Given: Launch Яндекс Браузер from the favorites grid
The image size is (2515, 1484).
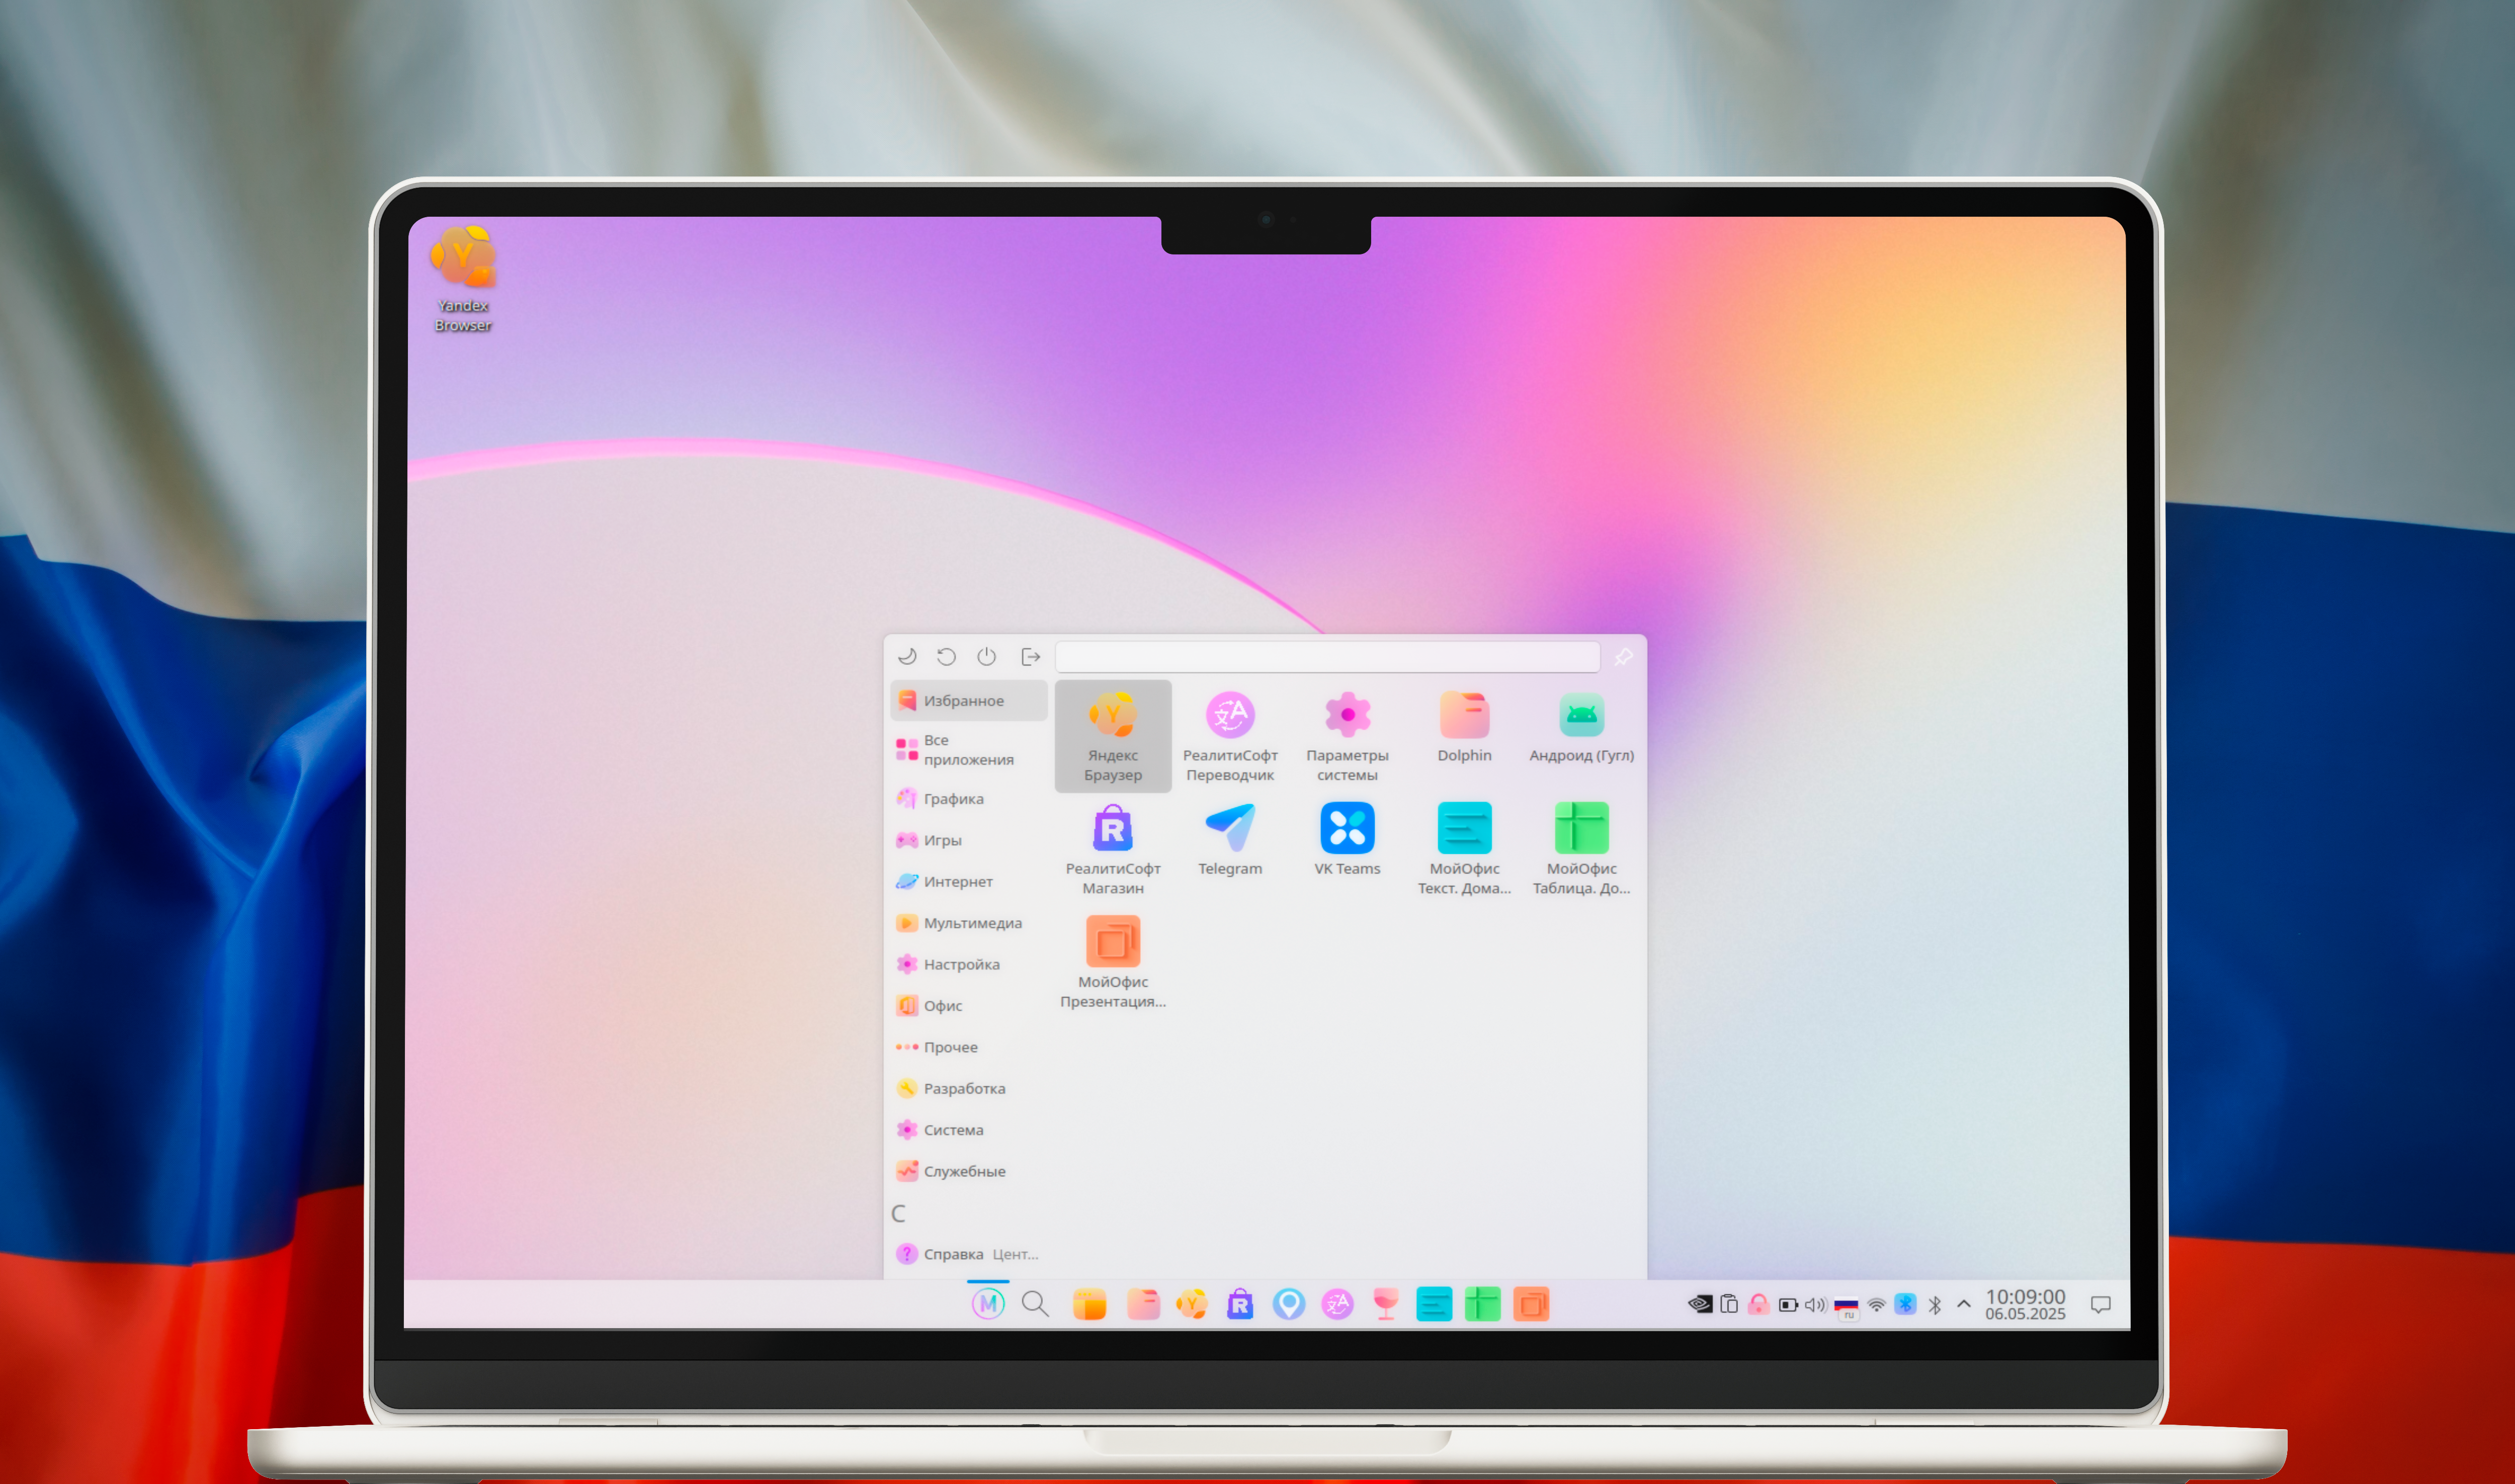Looking at the screenshot, I should 1113,737.
